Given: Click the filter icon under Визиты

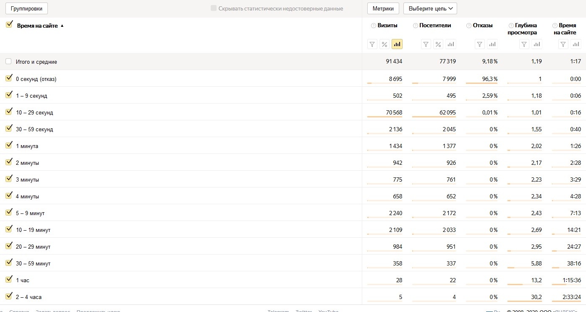Looking at the screenshot, I should coord(372,44).
